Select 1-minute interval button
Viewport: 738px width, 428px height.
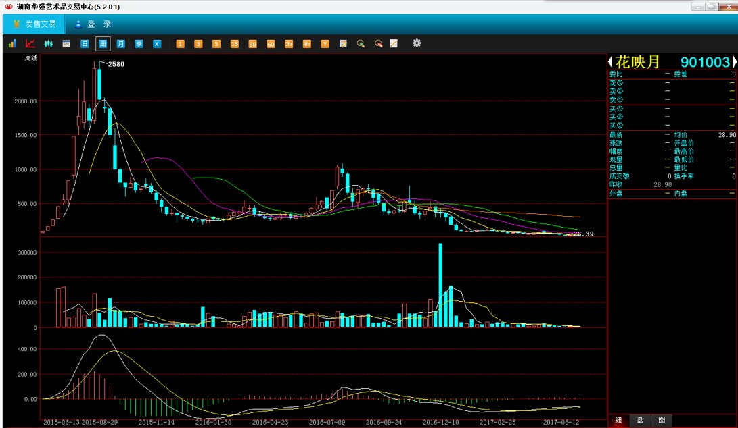click(180, 44)
